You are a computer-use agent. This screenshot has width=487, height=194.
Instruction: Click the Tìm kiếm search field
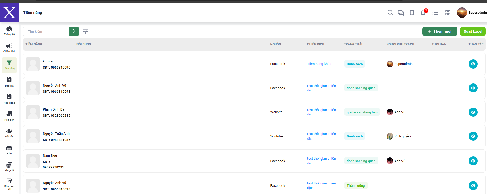[46, 31]
